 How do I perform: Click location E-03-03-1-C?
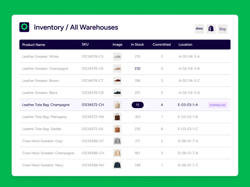click(x=188, y=129)
